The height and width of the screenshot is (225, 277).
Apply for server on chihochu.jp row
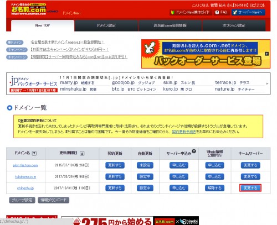coord(179,188)
